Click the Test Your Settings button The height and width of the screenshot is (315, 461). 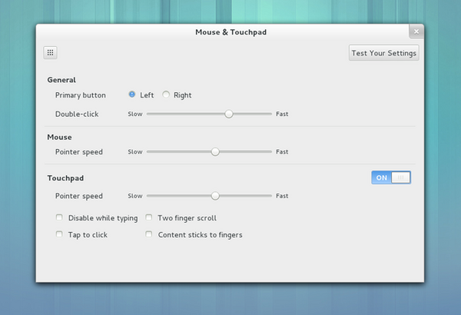pos(383,53)
